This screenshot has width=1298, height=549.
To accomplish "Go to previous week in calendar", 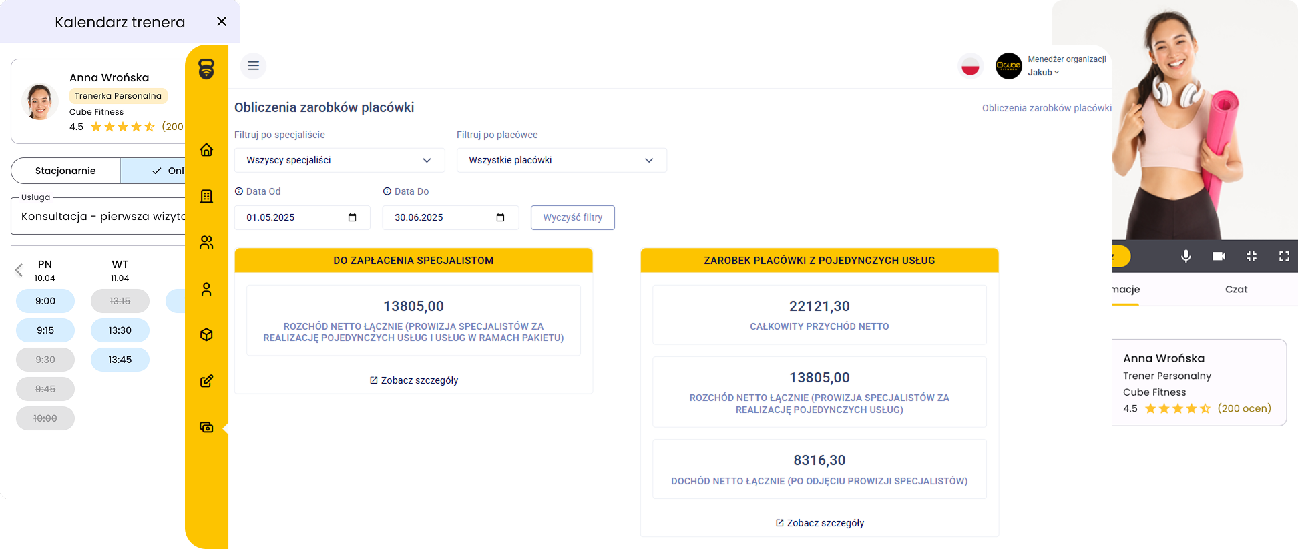I will [19, 270].
